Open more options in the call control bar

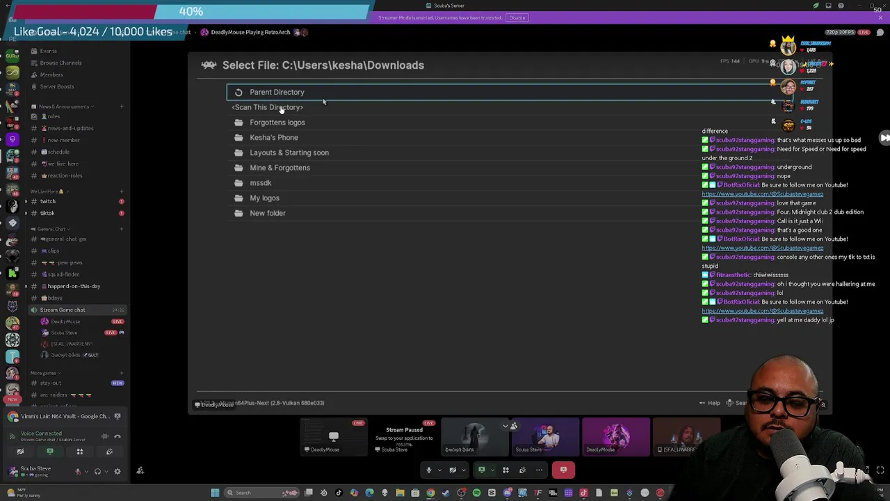539,470
